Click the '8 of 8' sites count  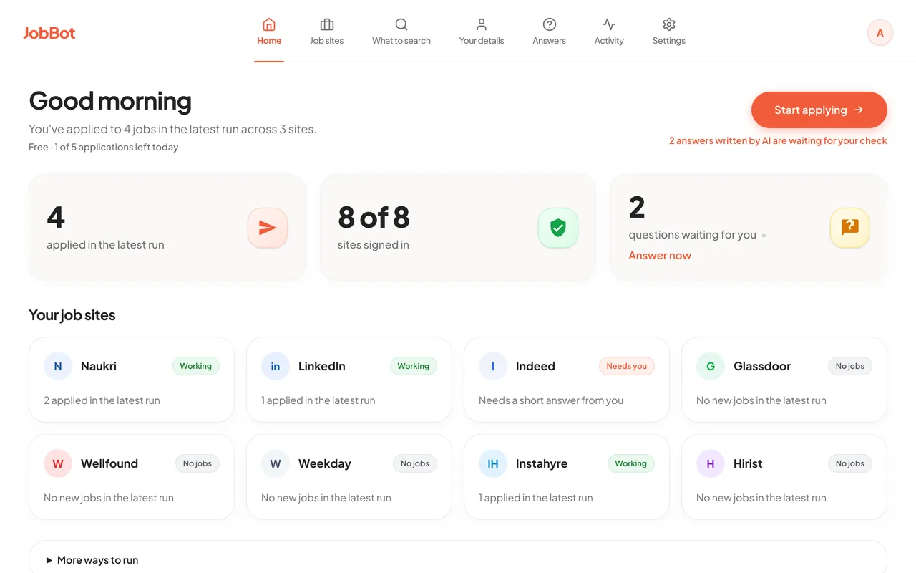coord(374,218)
